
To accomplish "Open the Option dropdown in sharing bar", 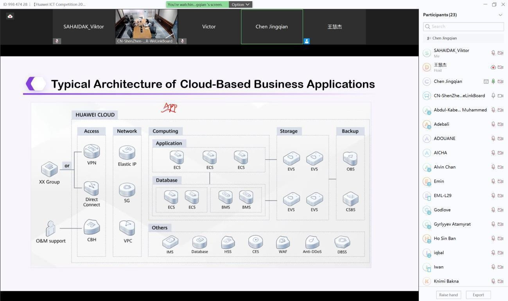I will (x=240, y=5).
